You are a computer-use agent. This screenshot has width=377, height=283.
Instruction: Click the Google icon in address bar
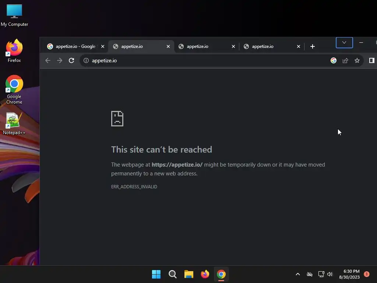click(x=334, y=60)
